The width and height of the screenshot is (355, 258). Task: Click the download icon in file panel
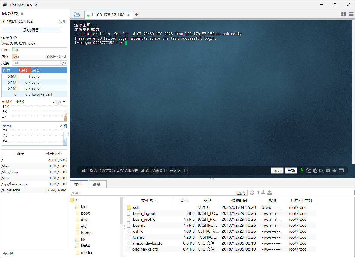[263, 192]
